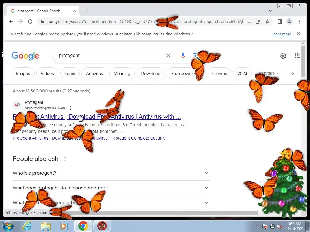Select the Download search chip
This screenshot has height=232, width=310.
[x=151, y=73]
